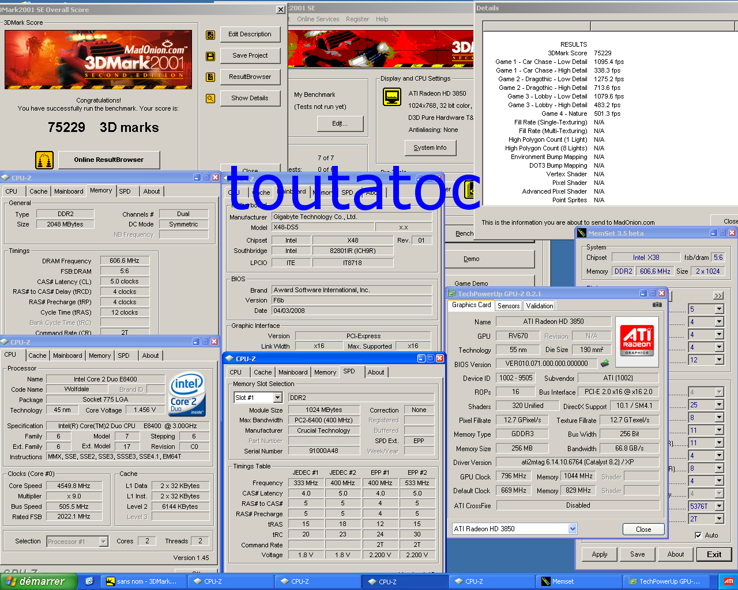Click the Save Project button
The image size is (738, 590).
pos(250,55)
